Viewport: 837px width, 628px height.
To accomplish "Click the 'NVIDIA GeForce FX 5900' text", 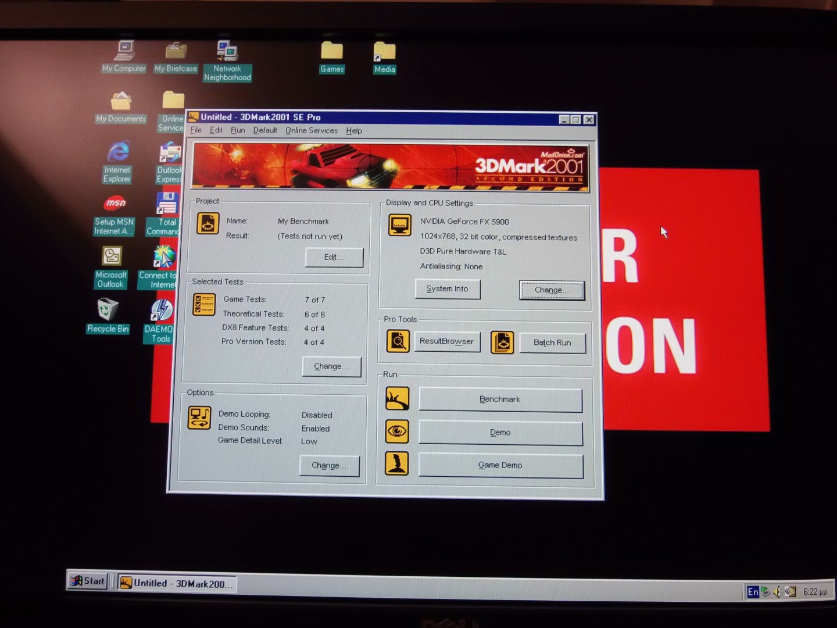I will click(464, 222).
